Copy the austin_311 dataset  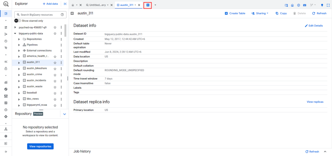pos(281,13)
